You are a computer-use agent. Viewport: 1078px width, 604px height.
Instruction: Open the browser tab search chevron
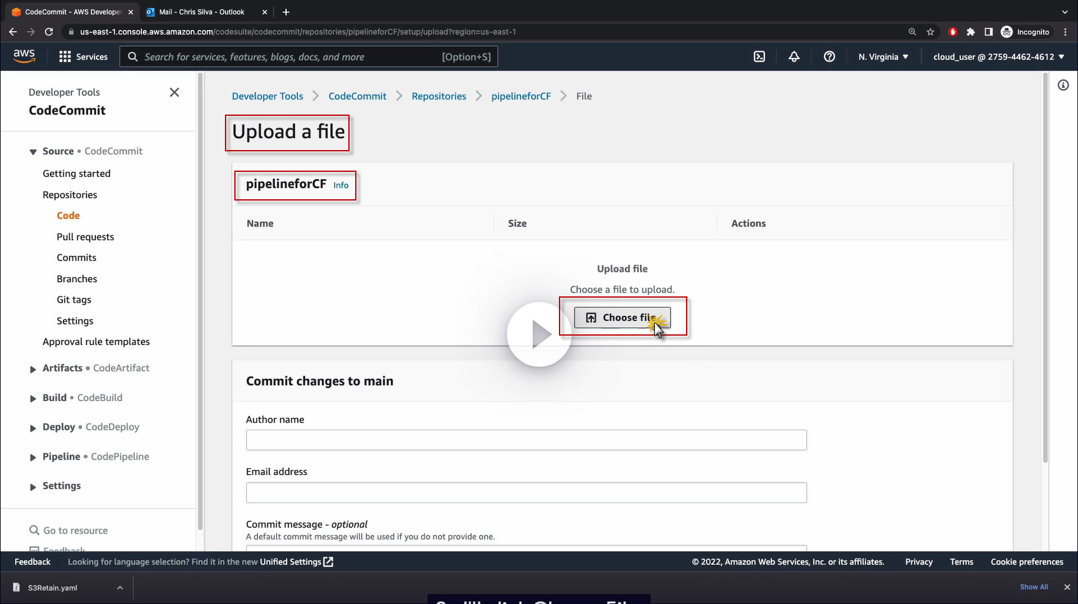click(x=1065, y=12)
